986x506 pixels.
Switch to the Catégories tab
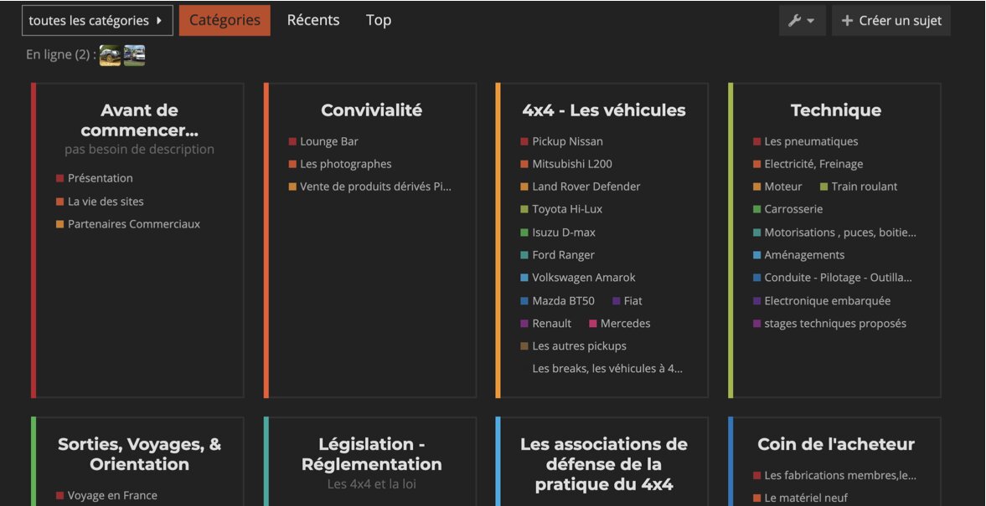(x=225, y=20)
